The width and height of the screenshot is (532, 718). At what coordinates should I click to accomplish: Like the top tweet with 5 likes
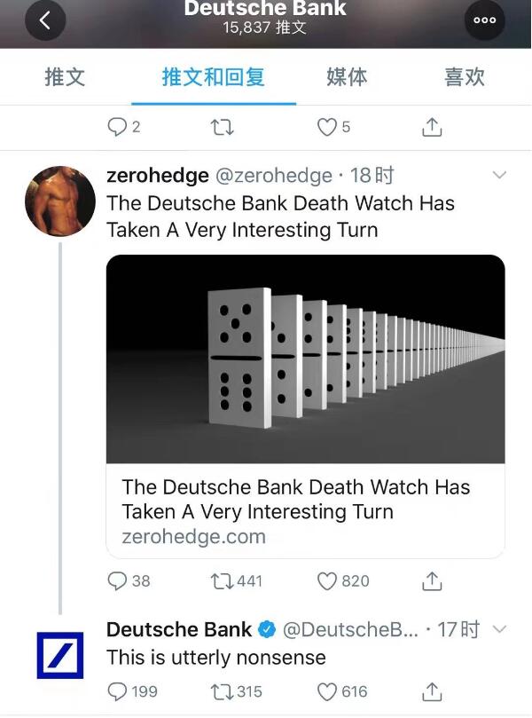[327, 127]
